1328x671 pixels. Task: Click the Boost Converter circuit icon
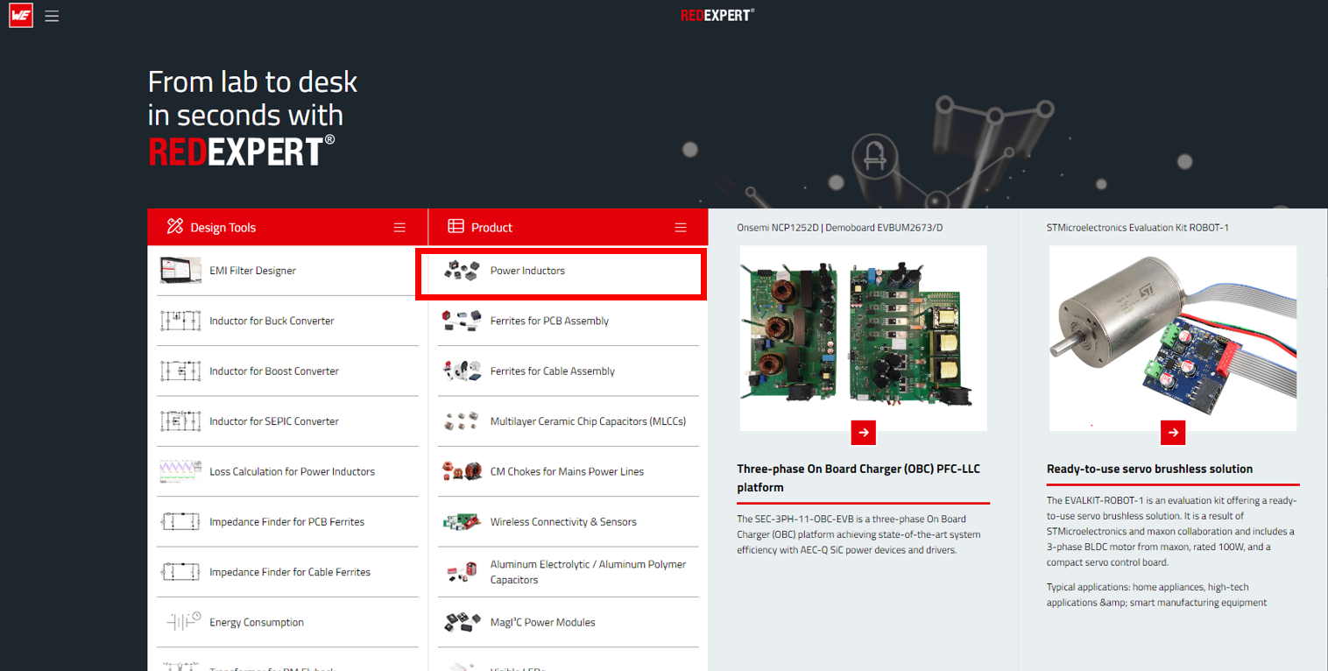180,371
